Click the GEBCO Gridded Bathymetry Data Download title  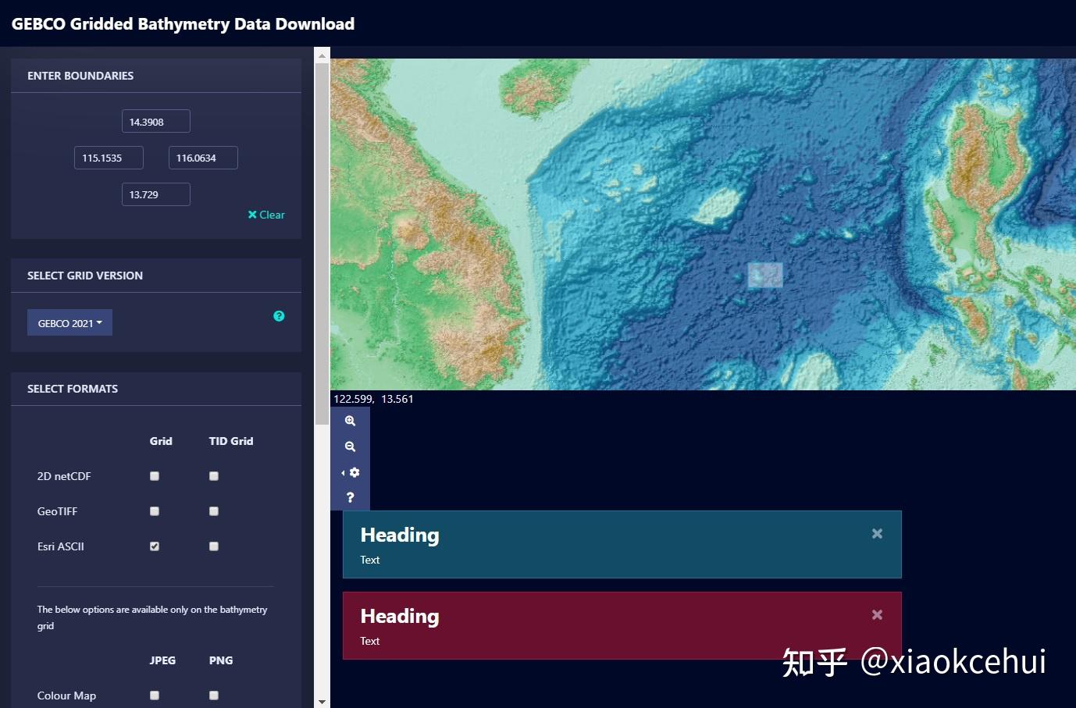click(x=183, y=23)
